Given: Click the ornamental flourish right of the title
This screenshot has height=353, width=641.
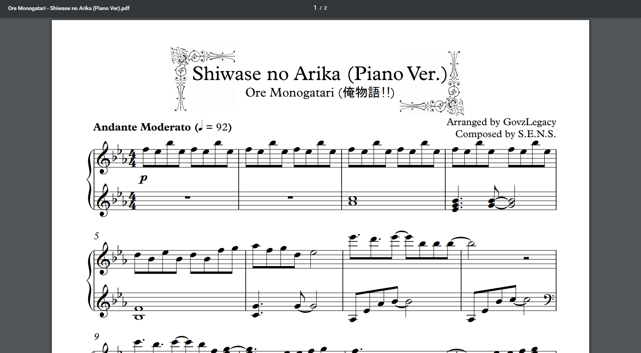Looking at the screenshot, I should click(432, 83).
